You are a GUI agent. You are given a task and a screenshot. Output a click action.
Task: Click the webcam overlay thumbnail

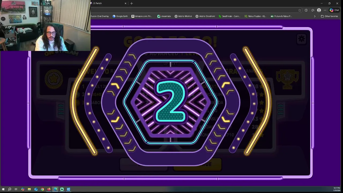[45, 25]
